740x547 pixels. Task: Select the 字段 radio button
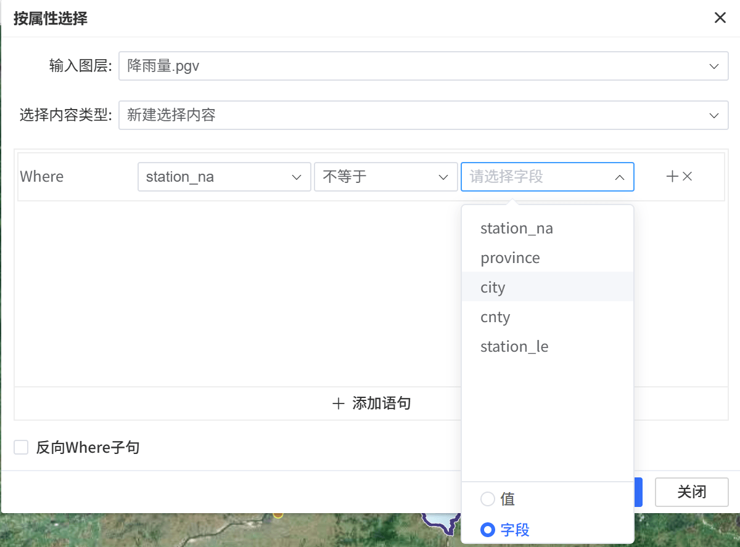tap(487, 529)
